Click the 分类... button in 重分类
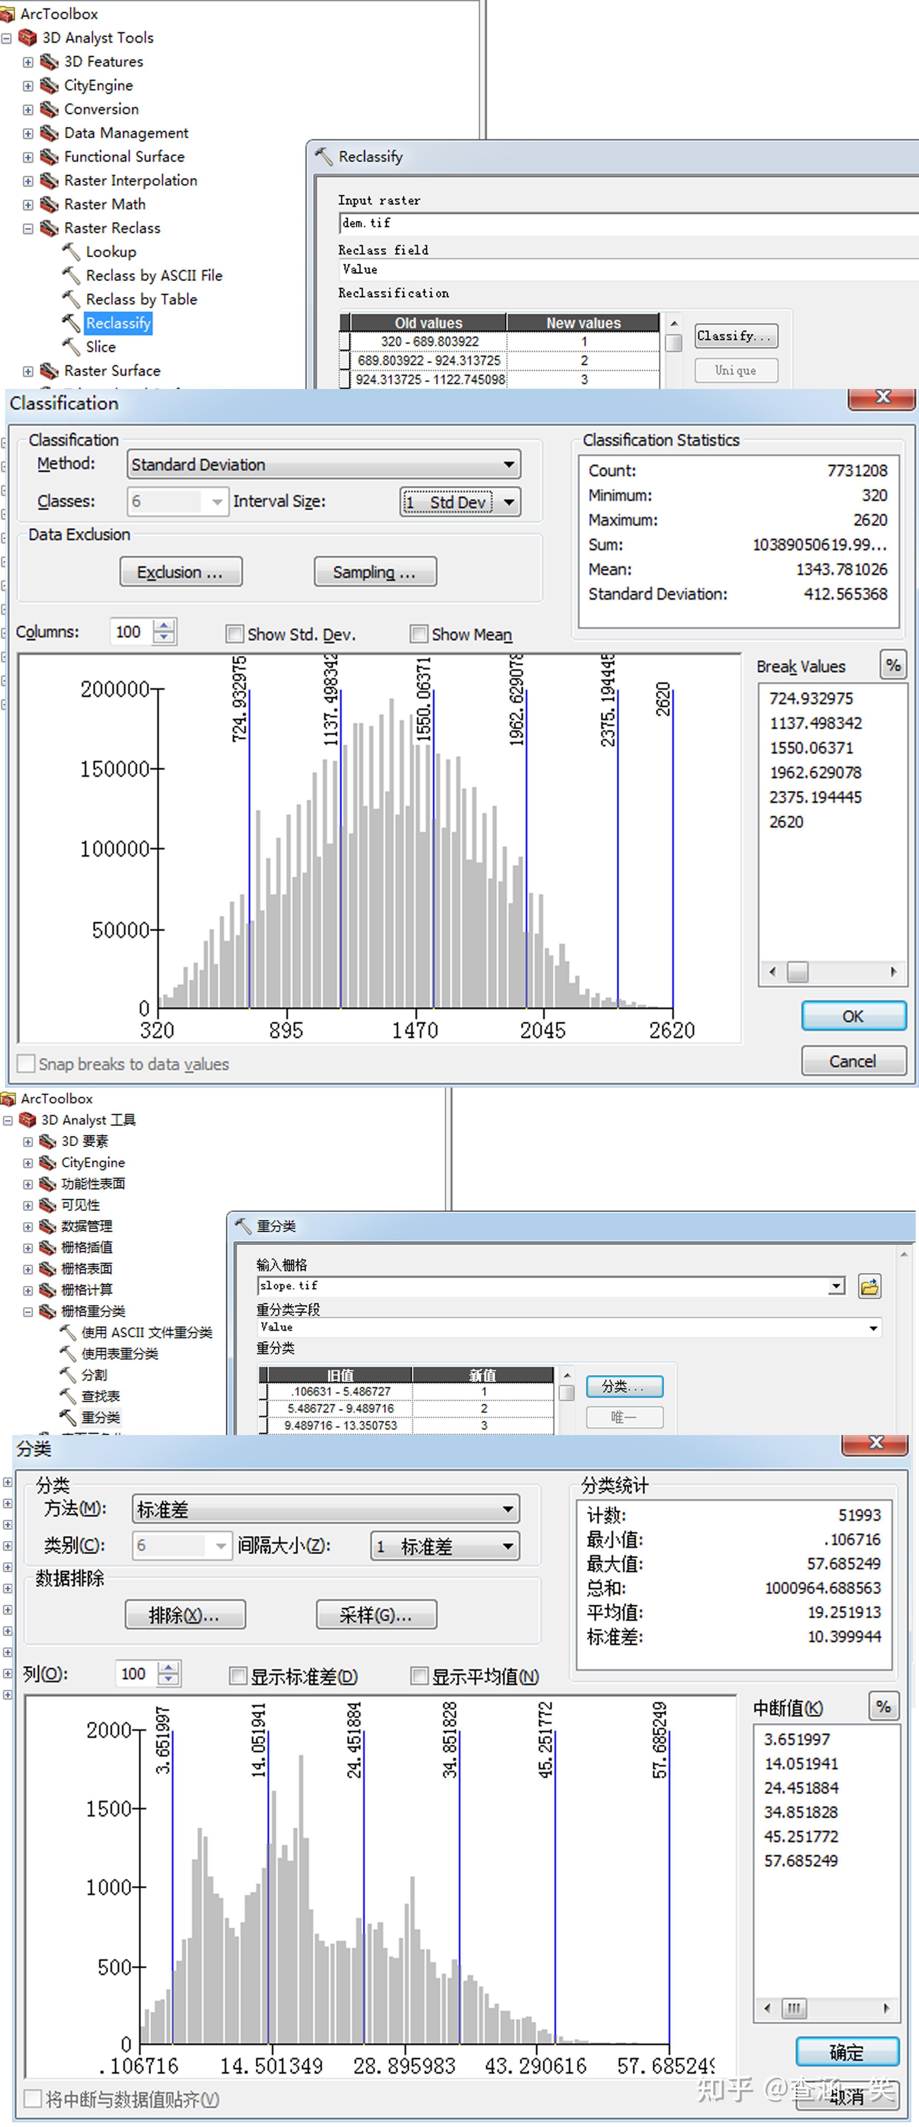Image resolution: width=919 pixels, height=2127 pixels. [x=624, y=1387]
